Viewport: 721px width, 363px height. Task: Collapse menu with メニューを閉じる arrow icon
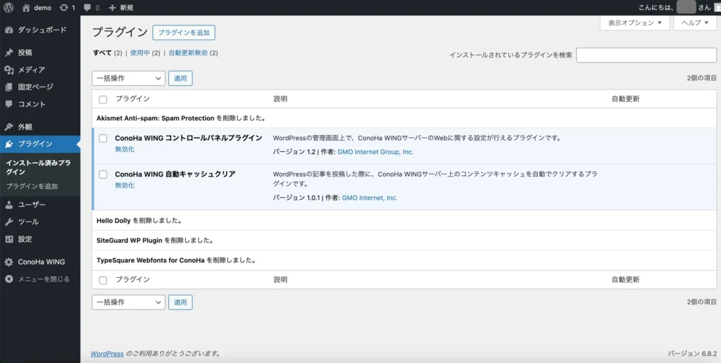pos(8,279)
